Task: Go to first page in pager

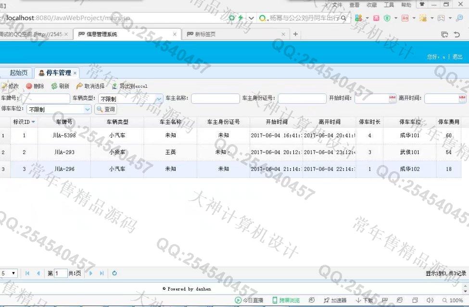Action: tap(27, 273)
